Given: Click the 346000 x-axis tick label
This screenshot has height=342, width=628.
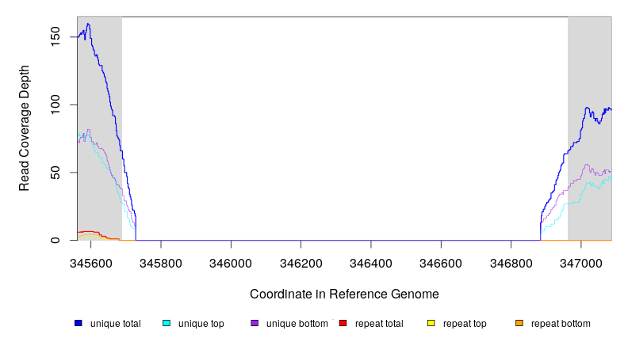Looking at the screenshot, I should 232,260.
